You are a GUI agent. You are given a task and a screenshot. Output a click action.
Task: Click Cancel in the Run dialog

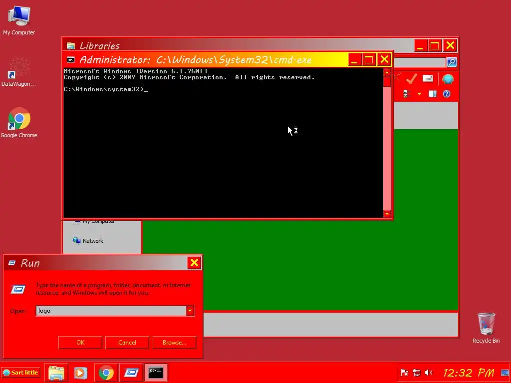(127, 342)
